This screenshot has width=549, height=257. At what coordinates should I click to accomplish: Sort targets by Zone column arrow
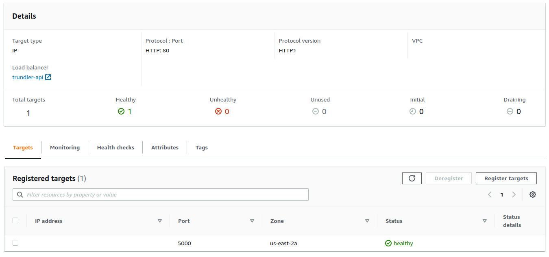[x=367, y=221]
